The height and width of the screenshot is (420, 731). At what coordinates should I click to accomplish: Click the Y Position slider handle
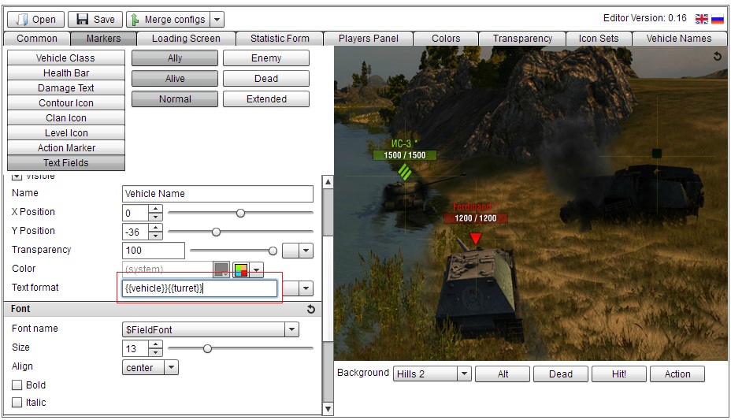pyautogui.click(x=216, y=232)
